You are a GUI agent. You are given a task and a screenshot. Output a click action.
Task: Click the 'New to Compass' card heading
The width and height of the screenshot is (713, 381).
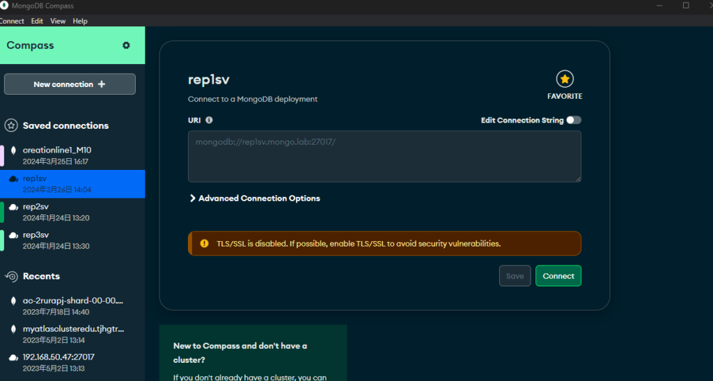pyautogui.click(x=240, y=353)
